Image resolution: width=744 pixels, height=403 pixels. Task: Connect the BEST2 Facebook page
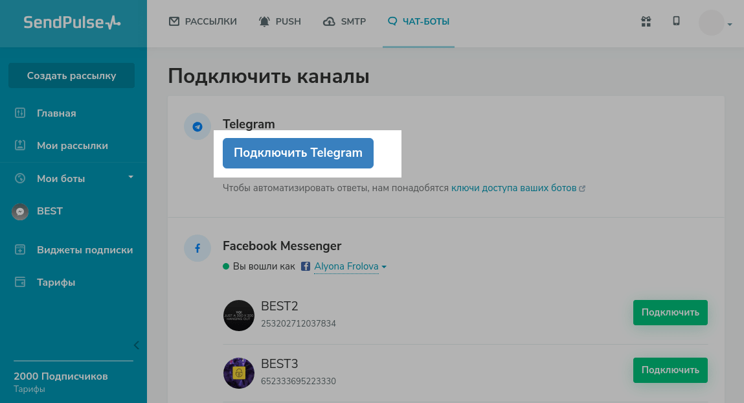[x=670, y=312]
